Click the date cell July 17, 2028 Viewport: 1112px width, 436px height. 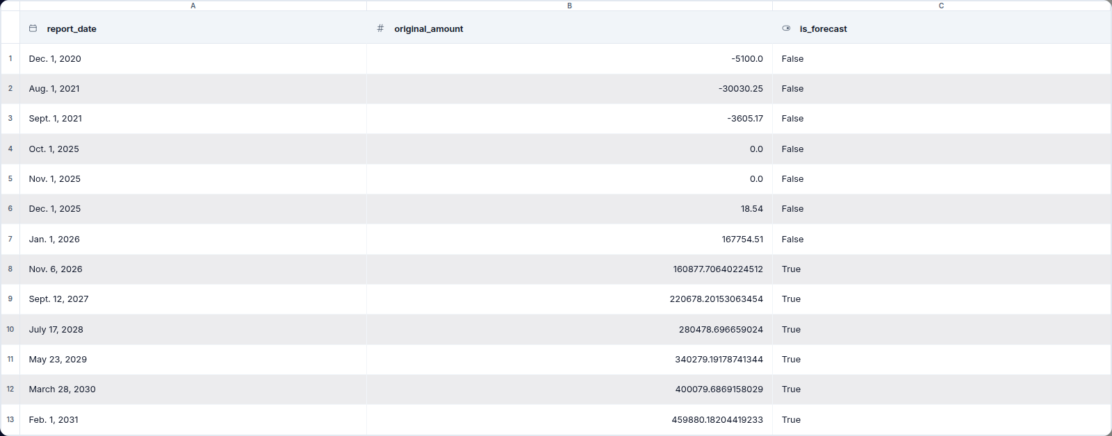[x=193, y=330]
